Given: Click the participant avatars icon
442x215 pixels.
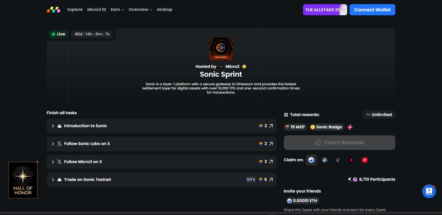Looking at the screenshot, I should 352,179.
